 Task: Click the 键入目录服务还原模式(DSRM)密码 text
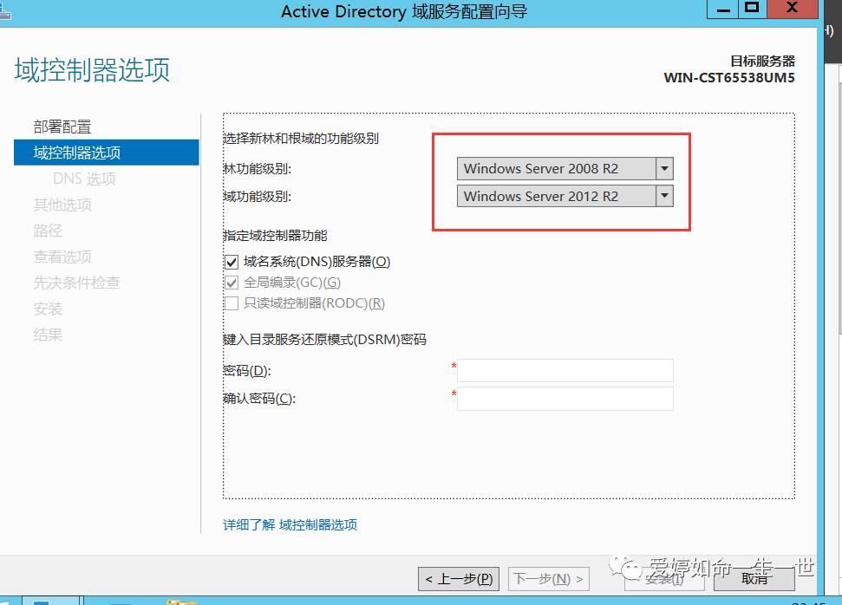coord(324,339)
